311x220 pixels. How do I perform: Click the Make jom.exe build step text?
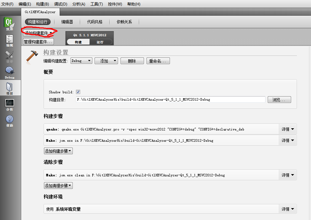[130, 140]
